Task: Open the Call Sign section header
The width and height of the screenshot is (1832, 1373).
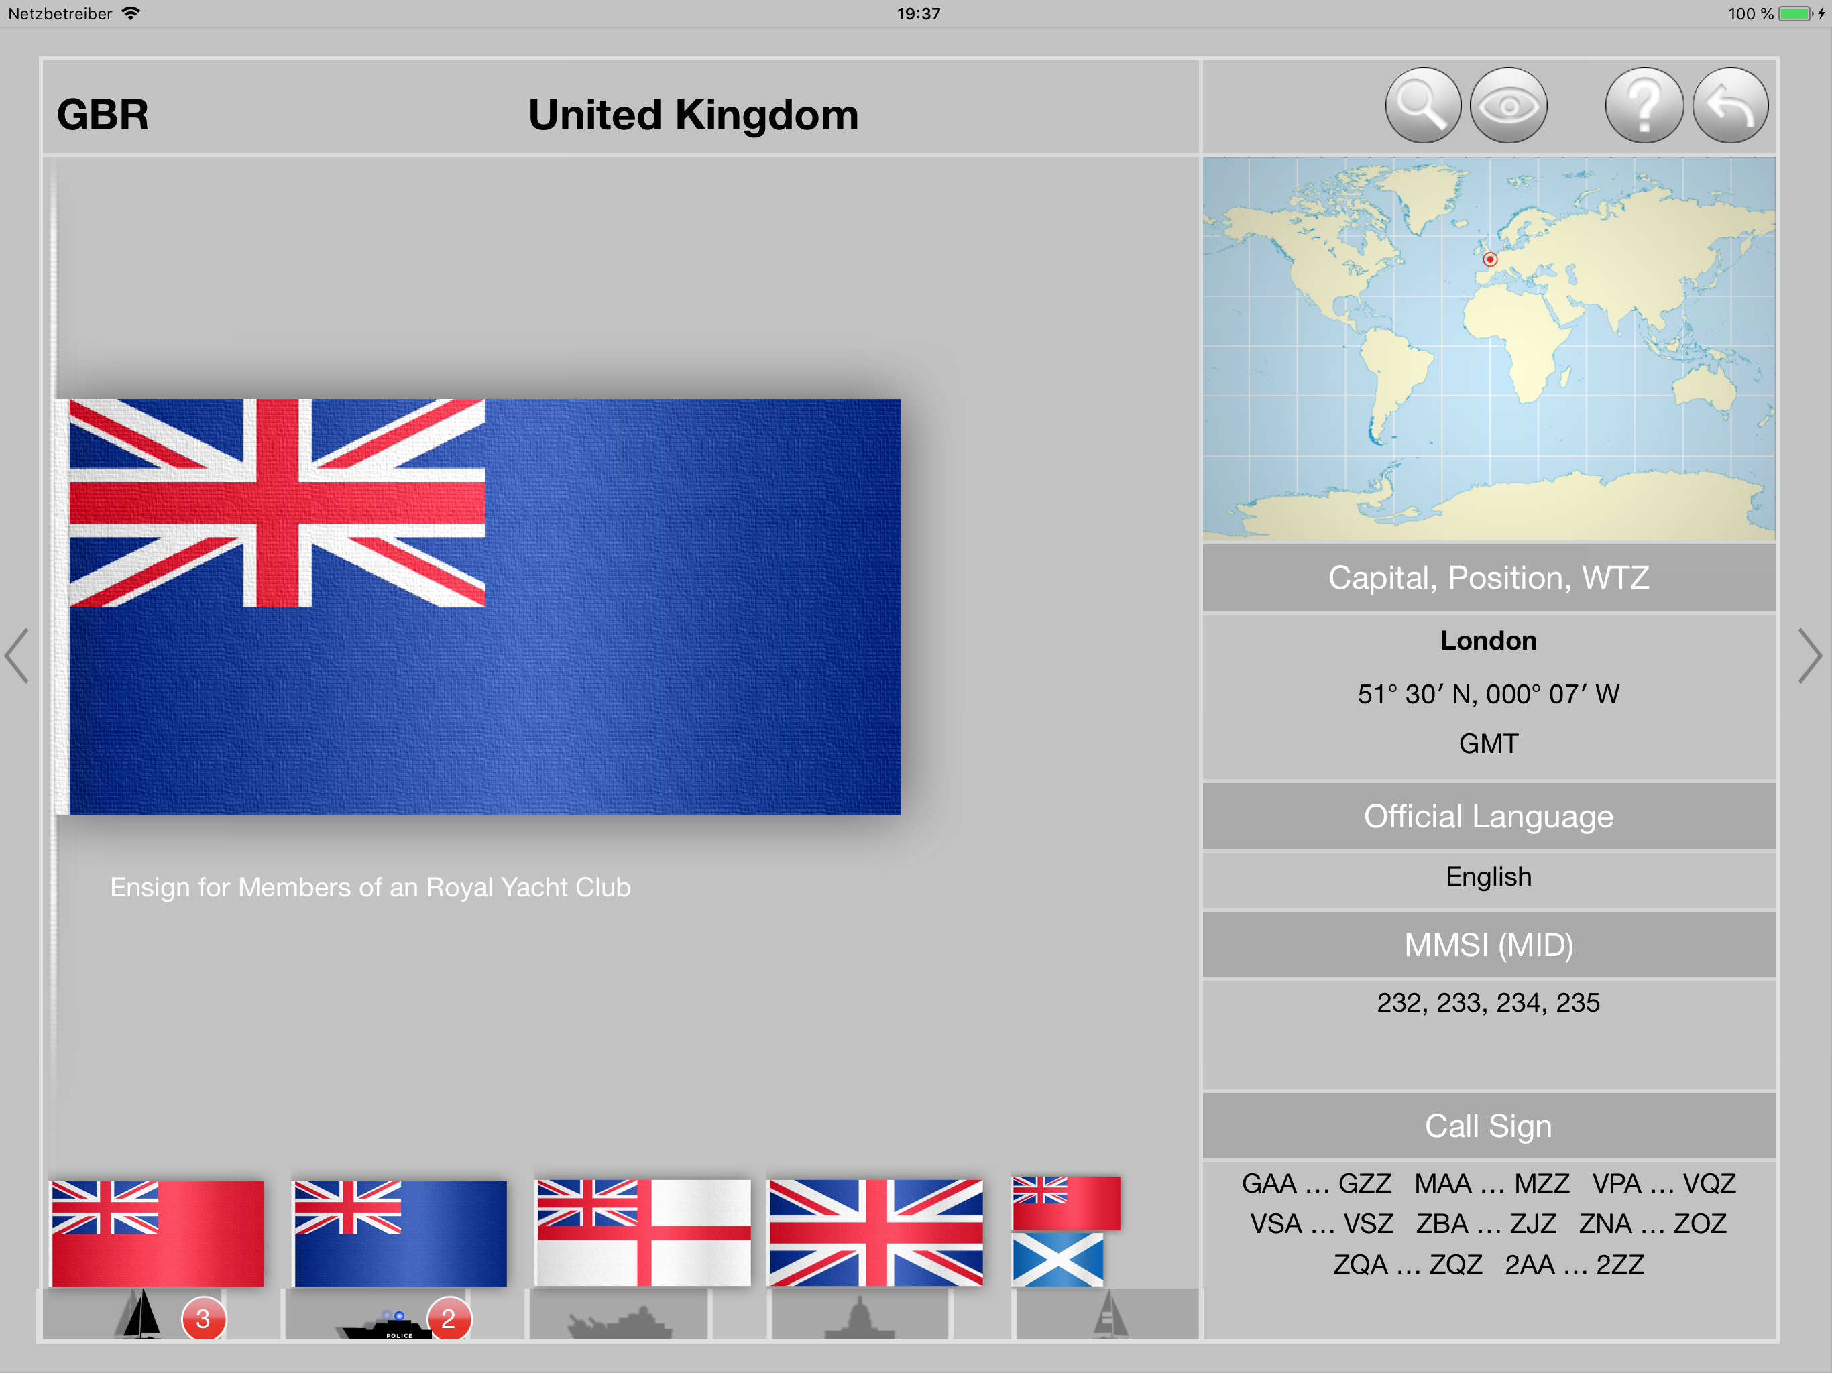Action: (x=1488, y=1126)
